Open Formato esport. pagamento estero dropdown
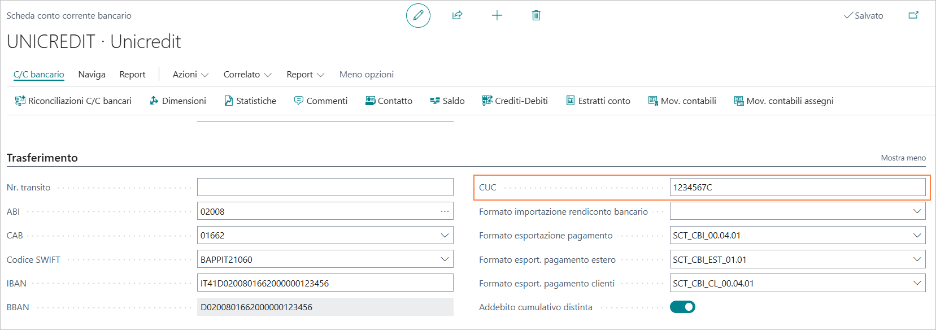This screenshot has width=936, height=330. pyautogui.click(x=917, y=259)
